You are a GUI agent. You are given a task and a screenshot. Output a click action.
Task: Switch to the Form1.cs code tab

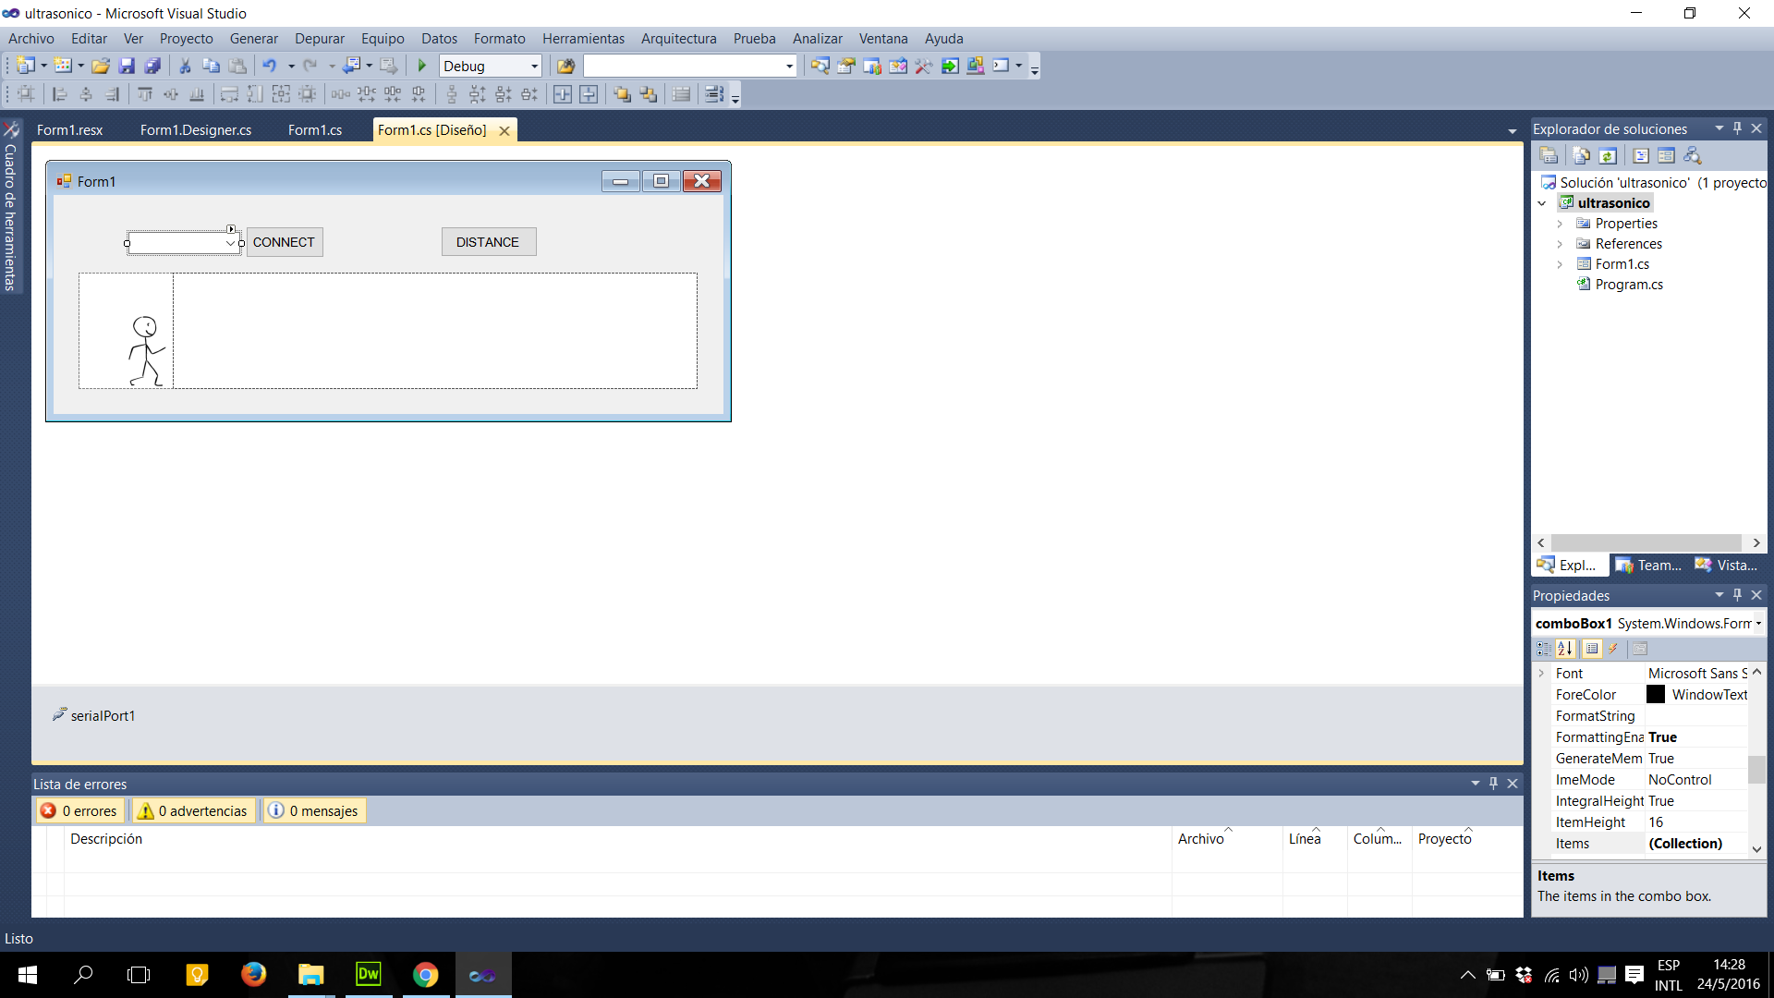(x=314, y=130)
